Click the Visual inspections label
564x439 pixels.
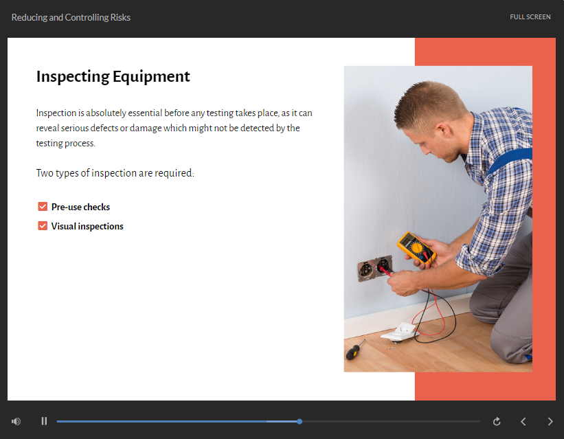(x=87, y=225)
